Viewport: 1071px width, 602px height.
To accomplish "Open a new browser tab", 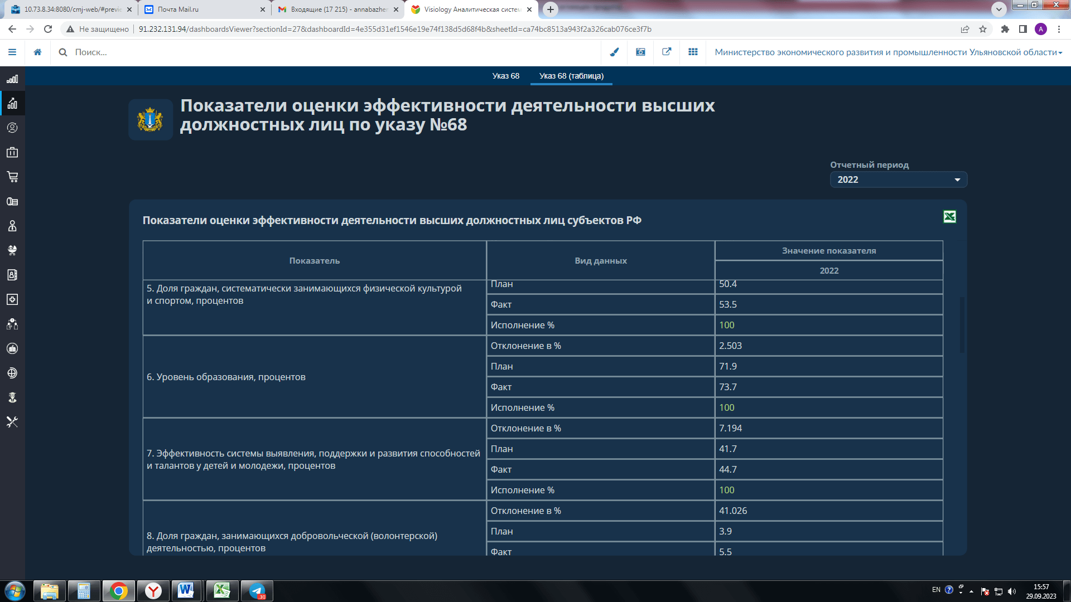I will (x=551, y=9).
